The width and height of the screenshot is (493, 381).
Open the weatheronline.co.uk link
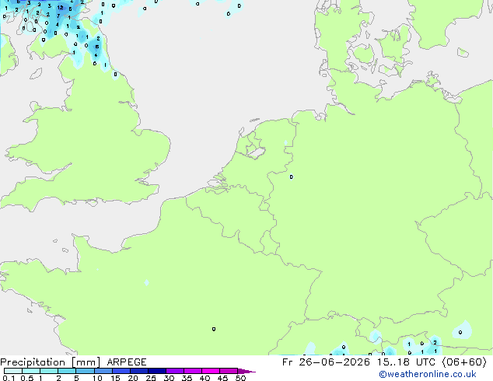pos(428,374)
